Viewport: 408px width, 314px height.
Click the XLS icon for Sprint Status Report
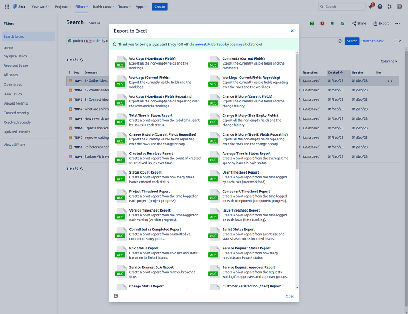(x=213, y=234)
